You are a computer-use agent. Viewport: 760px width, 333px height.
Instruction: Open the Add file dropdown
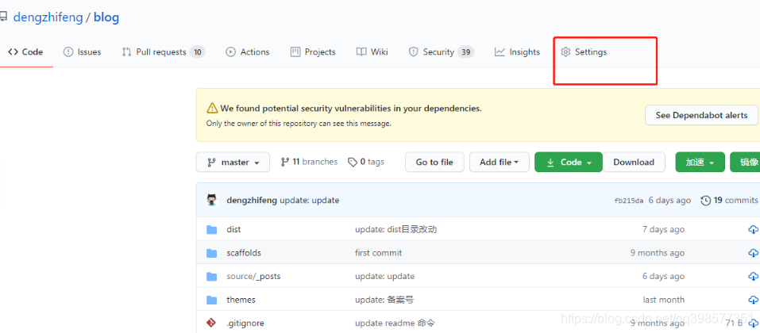[x=500, y=163]
